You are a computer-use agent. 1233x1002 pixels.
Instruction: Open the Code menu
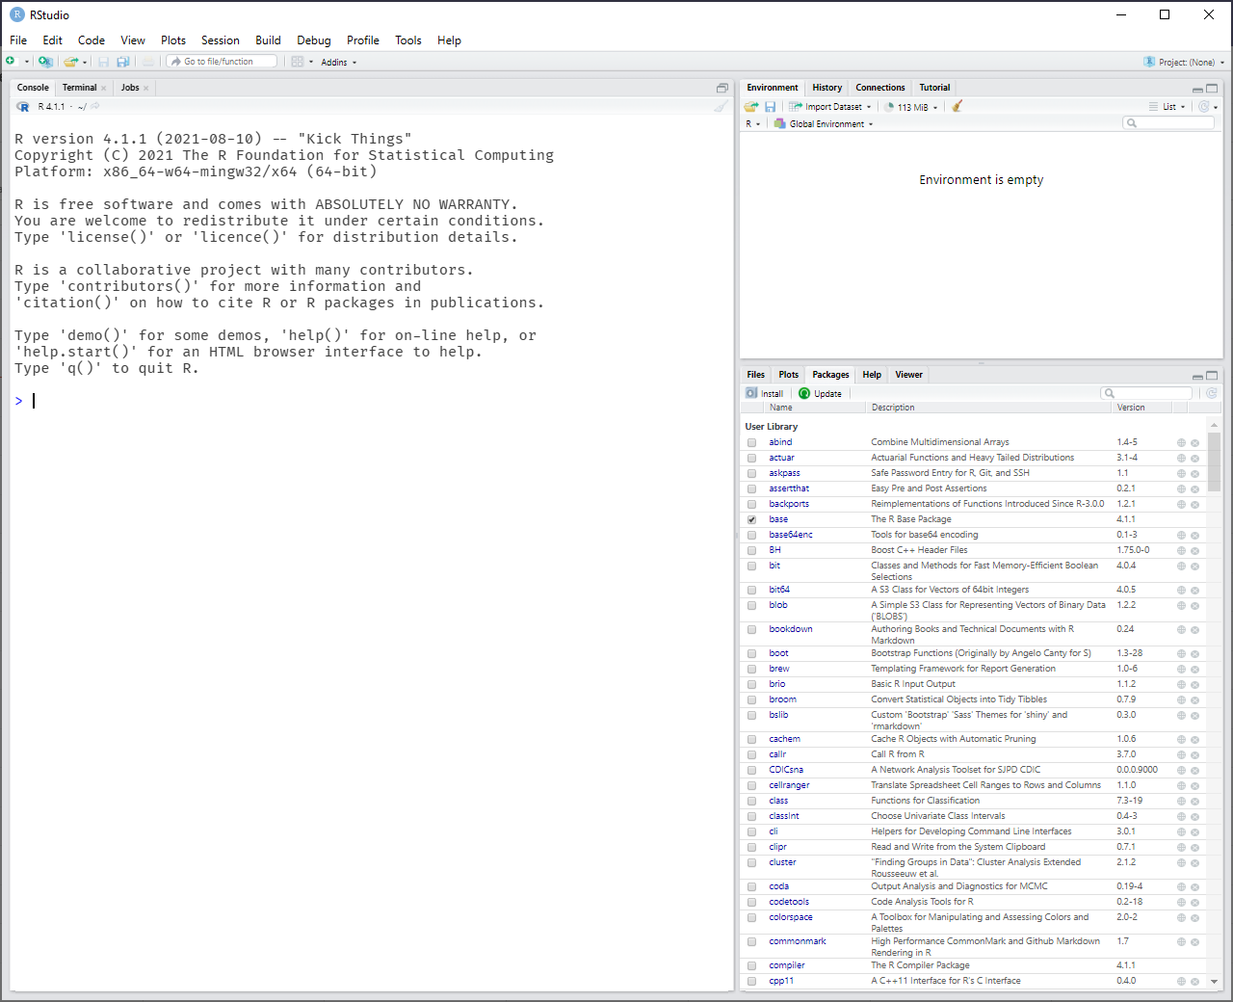92,40
